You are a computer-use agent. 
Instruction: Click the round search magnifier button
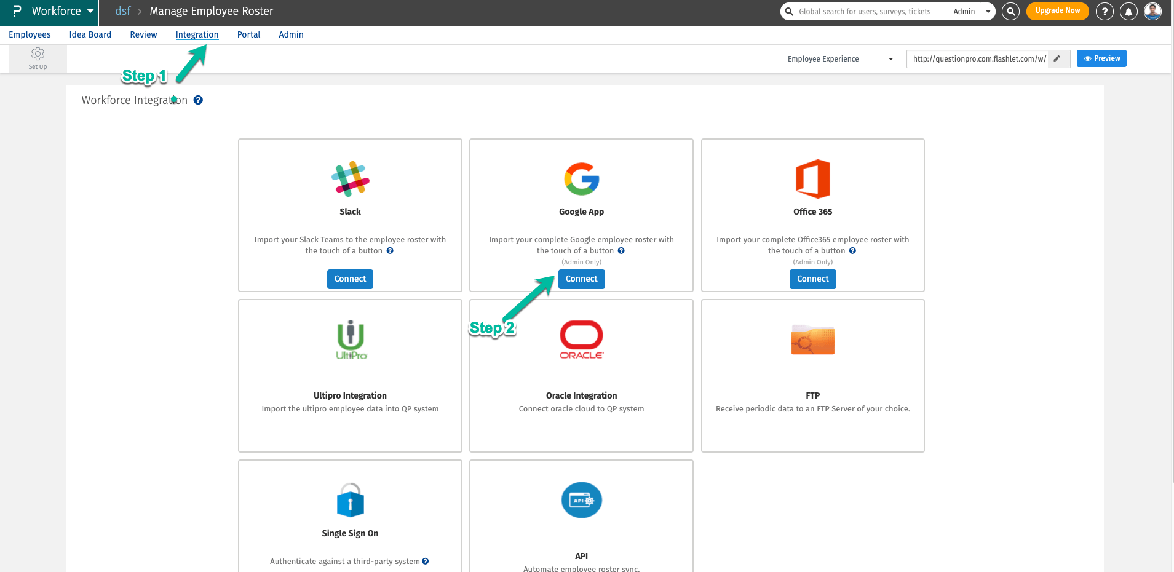[x=1010, y=12]
